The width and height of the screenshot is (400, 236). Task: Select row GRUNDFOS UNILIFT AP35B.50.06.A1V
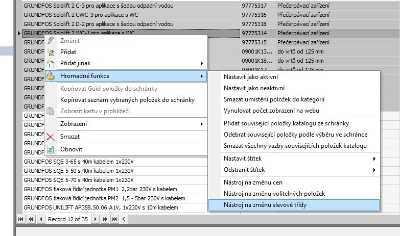[115, 207]
